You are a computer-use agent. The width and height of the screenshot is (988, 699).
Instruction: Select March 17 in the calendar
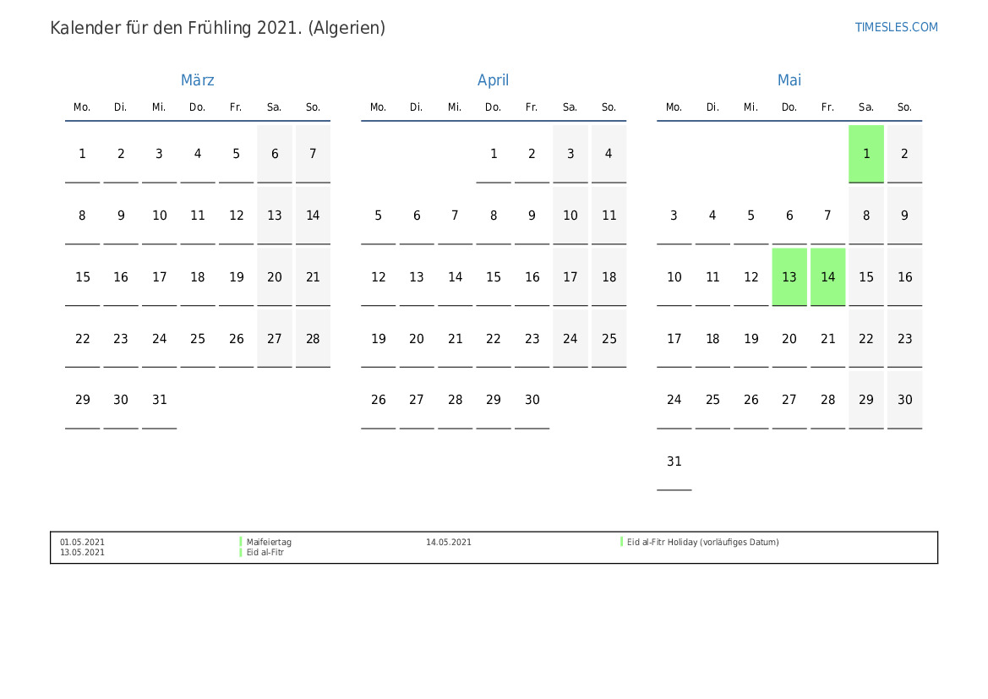[159, 277]
